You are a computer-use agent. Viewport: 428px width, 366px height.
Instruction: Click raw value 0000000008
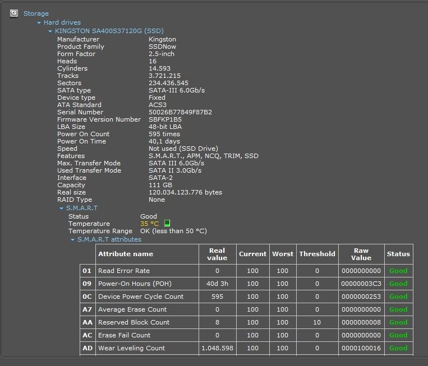point(361,322)
